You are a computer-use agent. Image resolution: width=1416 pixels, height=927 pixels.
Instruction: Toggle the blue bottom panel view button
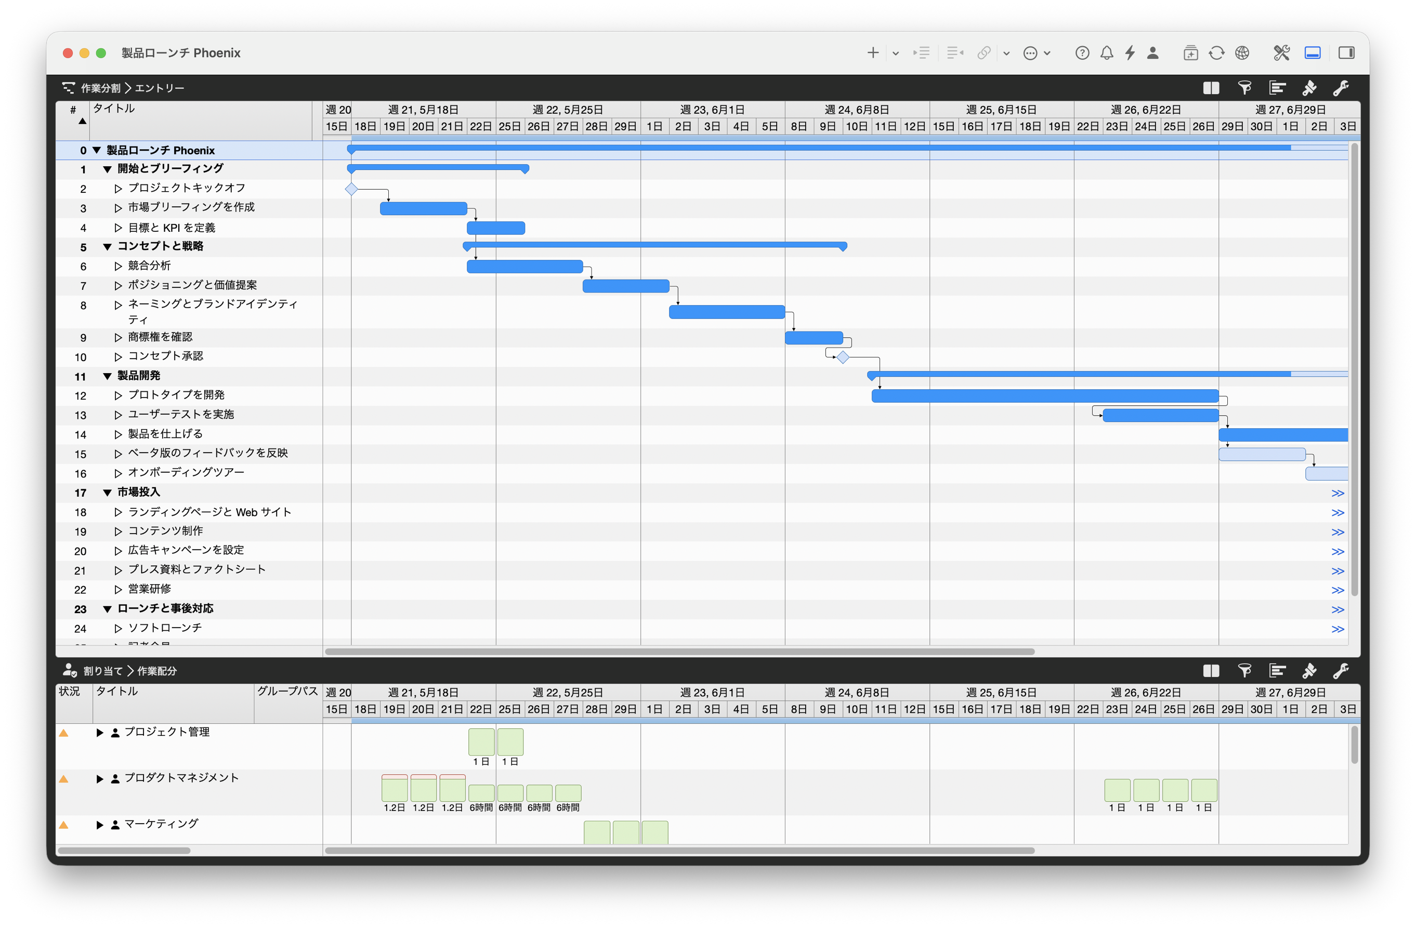click(x=1313, y=53)
